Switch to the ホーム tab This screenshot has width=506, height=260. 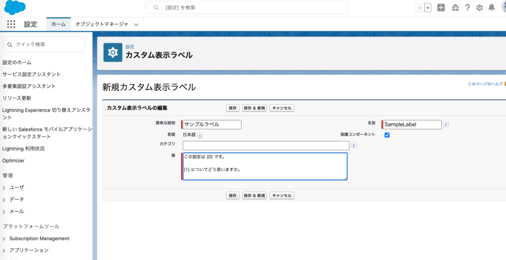point(58,24)
